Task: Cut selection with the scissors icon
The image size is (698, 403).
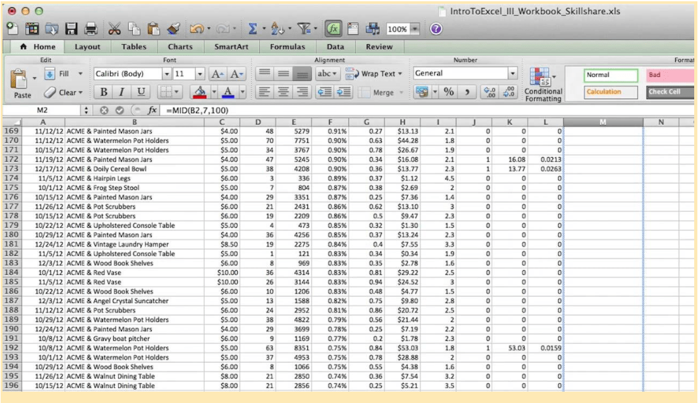Action: tap(114, 29)
